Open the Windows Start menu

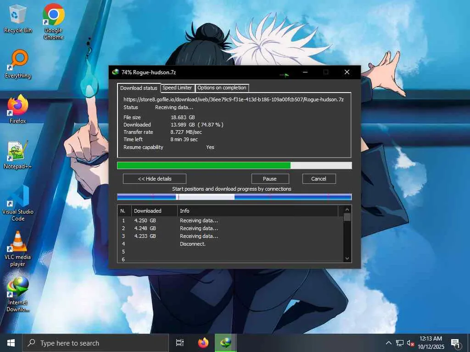pyautogui.click(x=11, y=343)
